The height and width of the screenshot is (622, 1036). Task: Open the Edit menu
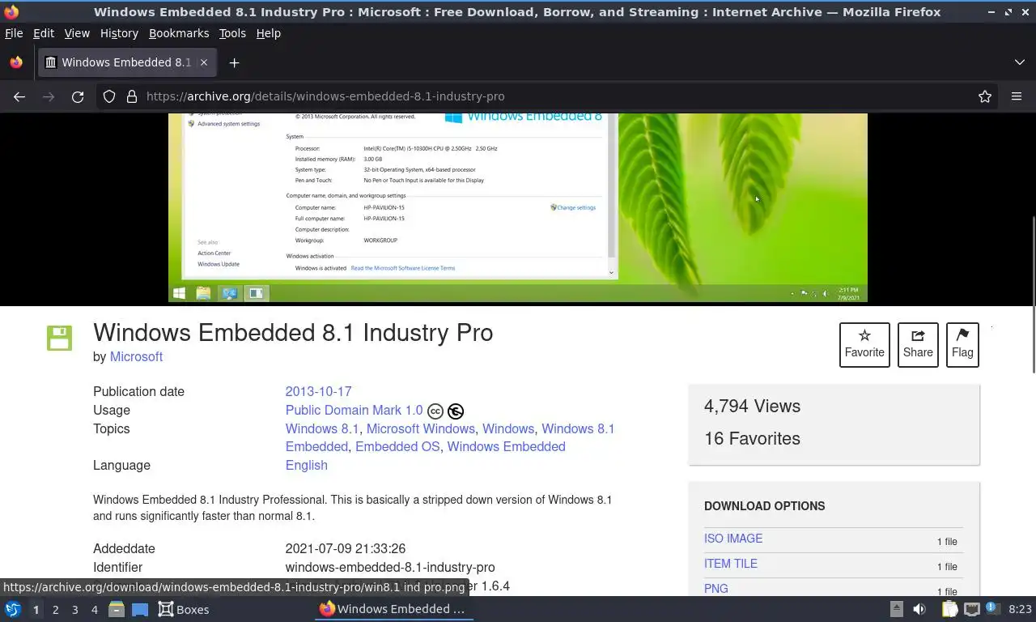[44, 33]
